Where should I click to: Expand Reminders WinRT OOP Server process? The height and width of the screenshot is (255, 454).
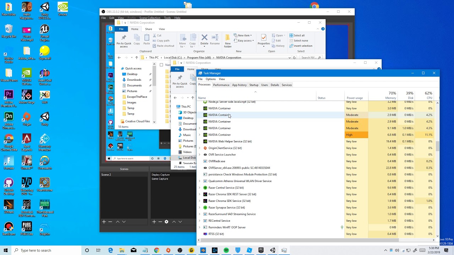(x=199, y=227)
